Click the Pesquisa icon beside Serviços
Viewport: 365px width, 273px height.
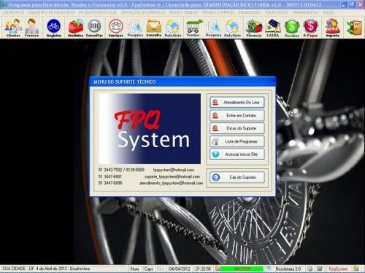click(x=135, y=28)
